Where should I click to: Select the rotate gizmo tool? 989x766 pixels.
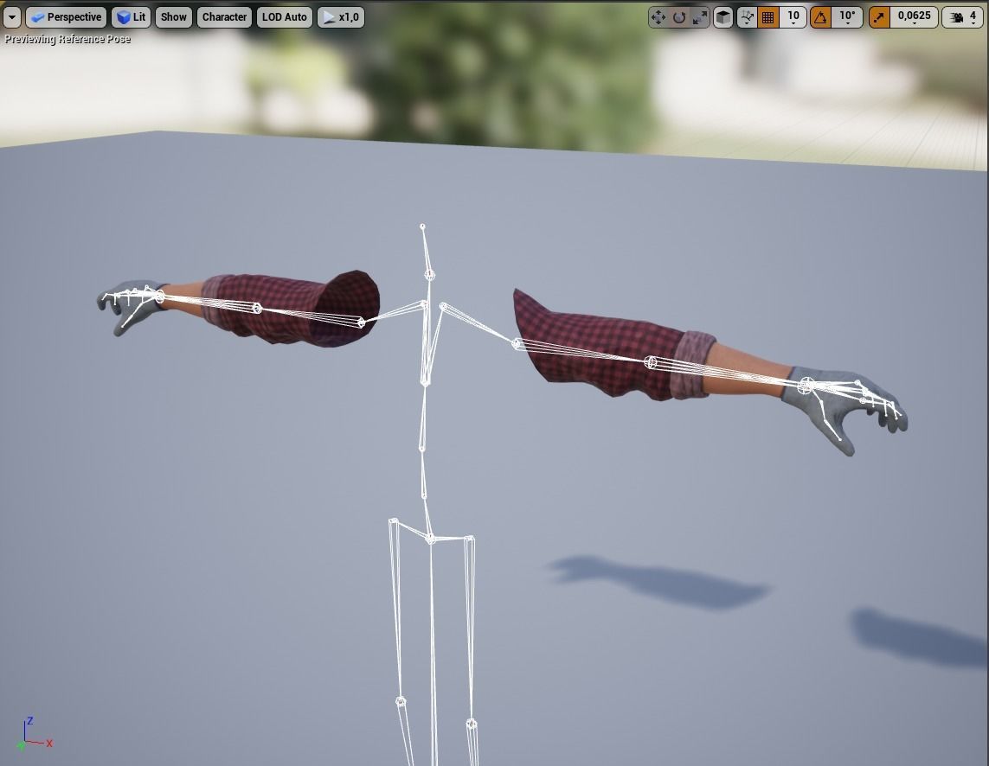coord(678,17)
